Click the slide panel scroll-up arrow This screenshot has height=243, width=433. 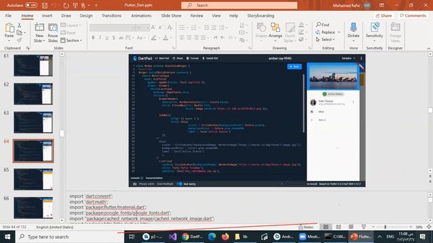point(62,54)
